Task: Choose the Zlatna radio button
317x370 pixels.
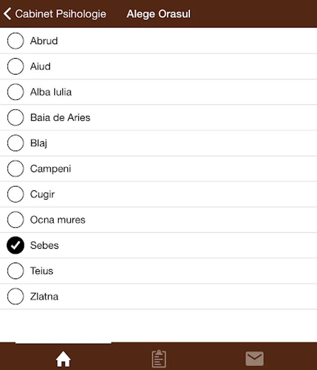Action: coord(16,296)
